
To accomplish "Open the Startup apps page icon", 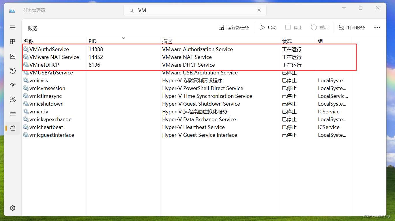I will [13, 85].
